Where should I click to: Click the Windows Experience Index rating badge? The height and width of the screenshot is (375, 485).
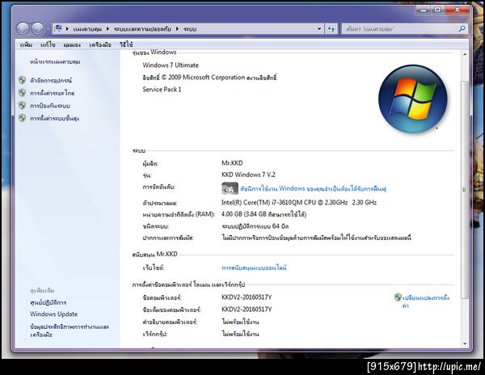[230, 188]
